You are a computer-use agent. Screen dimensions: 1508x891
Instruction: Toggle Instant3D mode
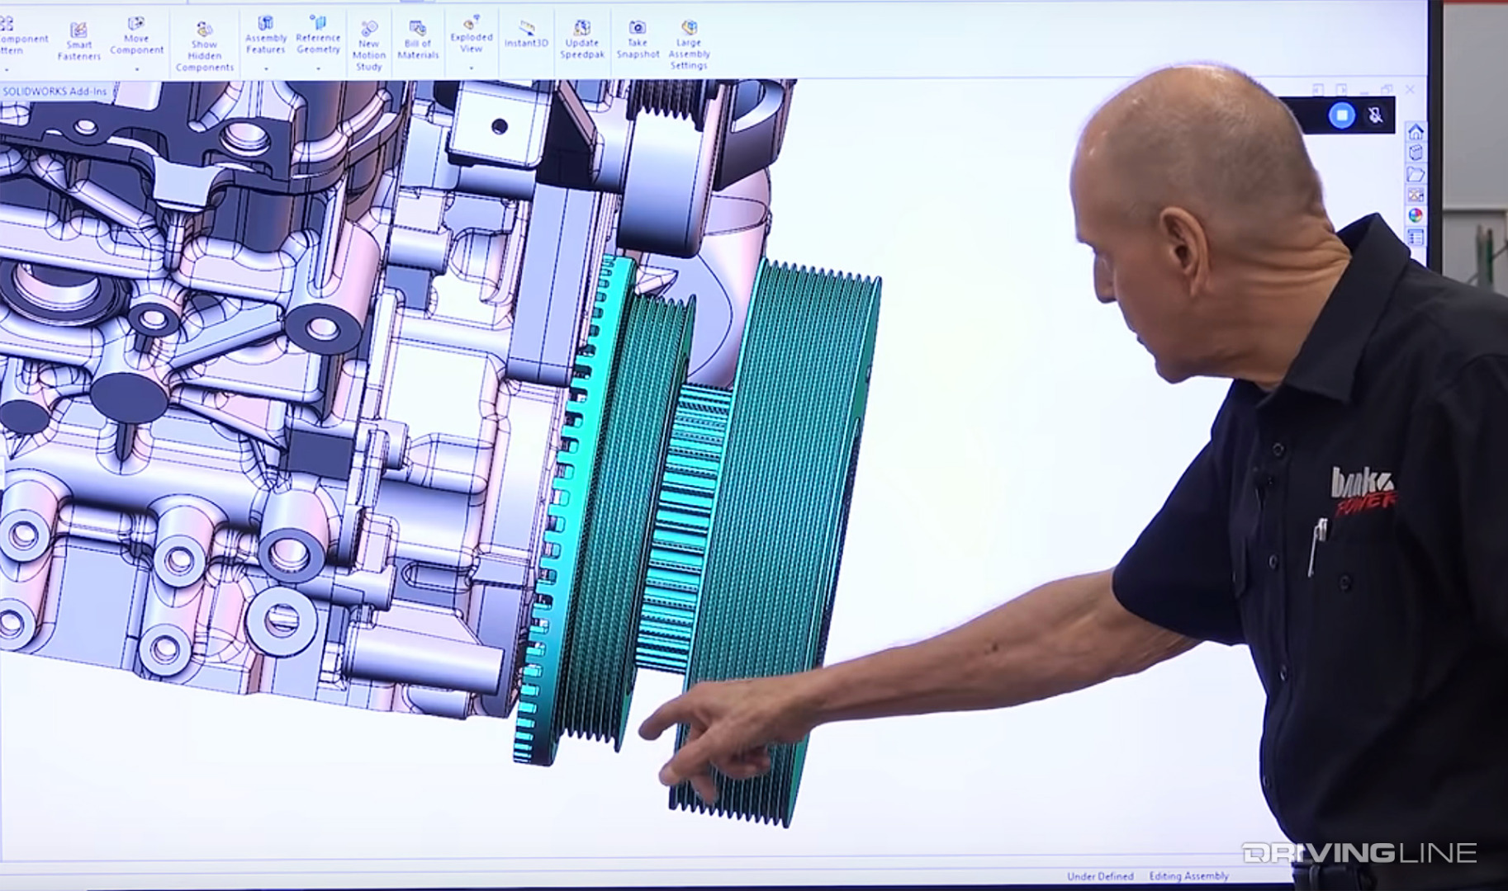(x=526, y=36)
